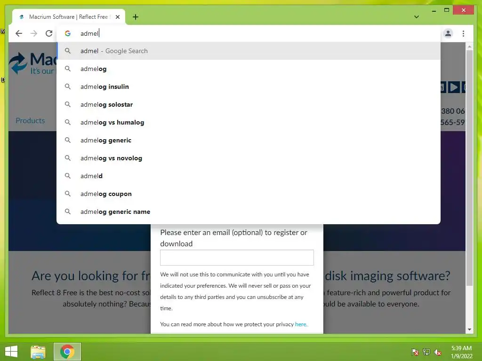Select the 'admelog generic' suggestion

(249, 140)
